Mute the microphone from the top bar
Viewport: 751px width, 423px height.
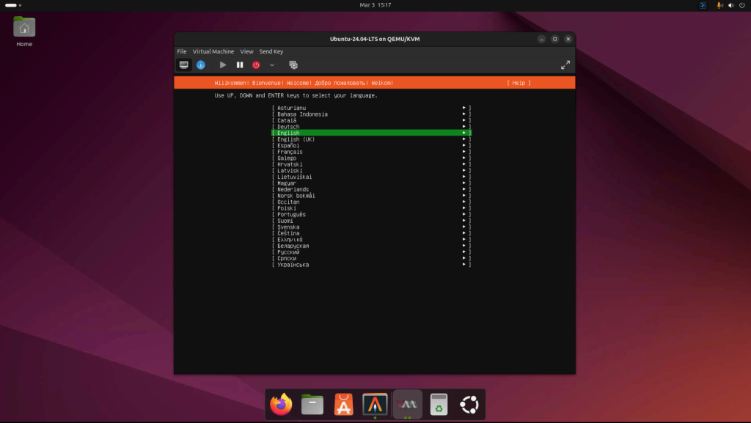pos(719,7)
